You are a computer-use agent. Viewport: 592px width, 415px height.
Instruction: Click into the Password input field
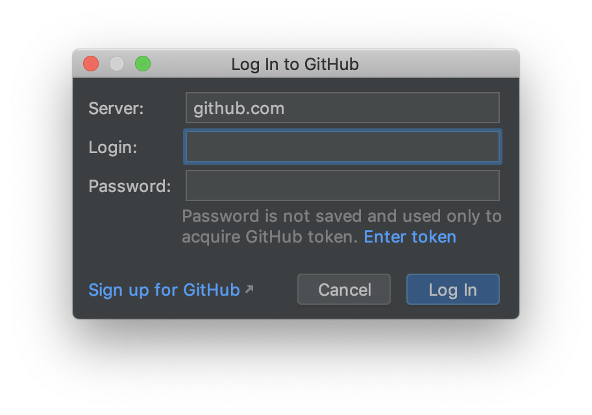click(x=343, y=185)
